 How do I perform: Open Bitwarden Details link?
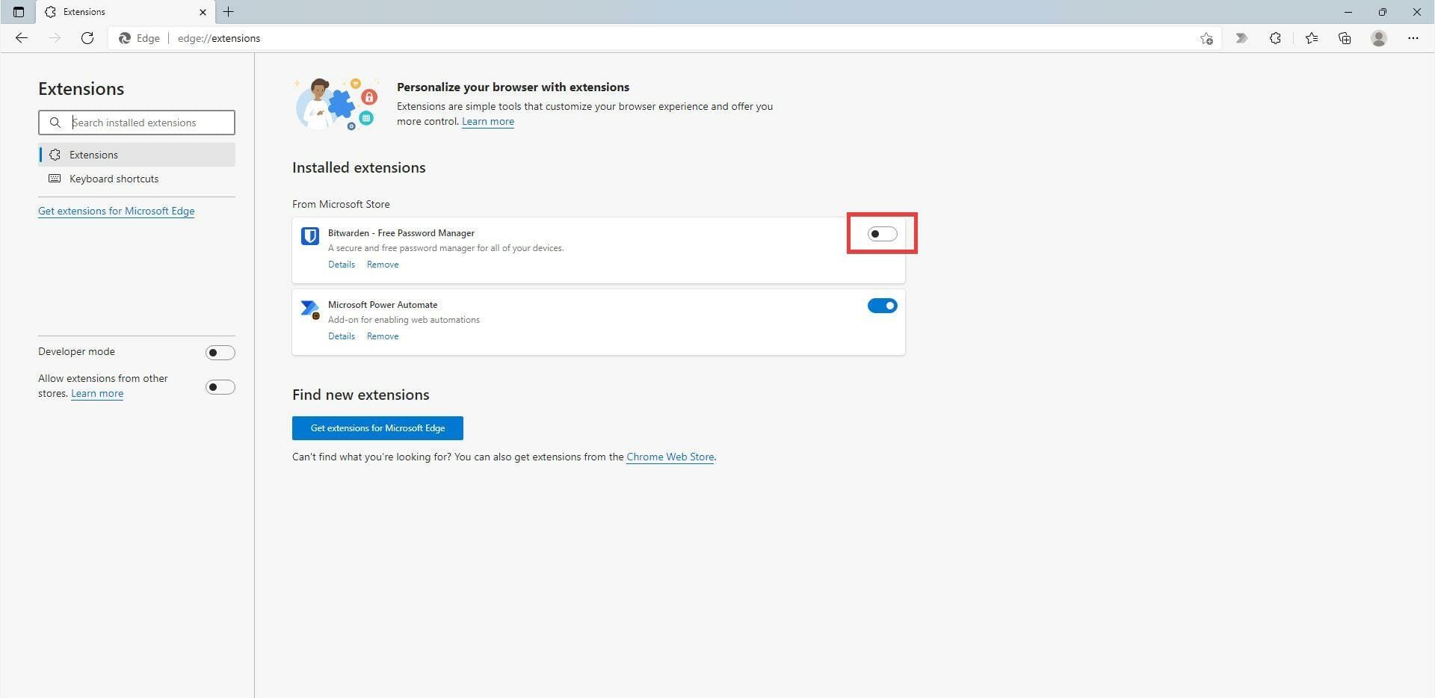pos(342,265)
